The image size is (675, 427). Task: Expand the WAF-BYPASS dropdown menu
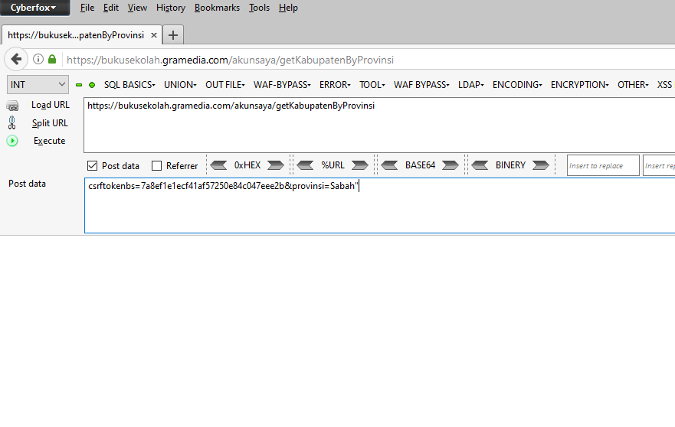pyautogui.click(x=281, y=85)
